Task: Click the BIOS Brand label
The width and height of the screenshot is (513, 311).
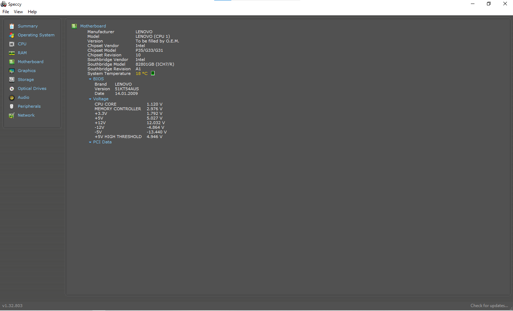Action: tap(101, 84)
